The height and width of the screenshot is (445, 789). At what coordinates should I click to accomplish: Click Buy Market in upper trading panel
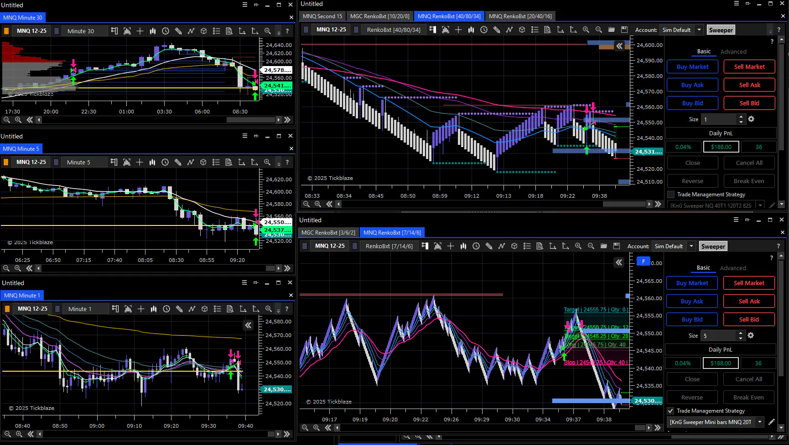(x=692, y=66)
